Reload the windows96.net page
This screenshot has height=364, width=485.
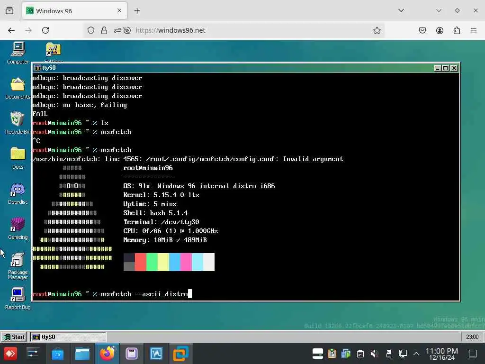coord(45,30)
